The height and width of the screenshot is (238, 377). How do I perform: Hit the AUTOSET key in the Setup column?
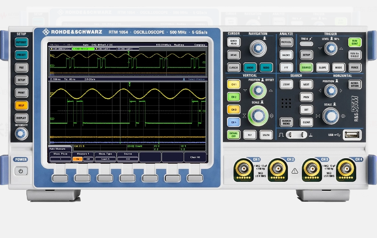[21, 42]
